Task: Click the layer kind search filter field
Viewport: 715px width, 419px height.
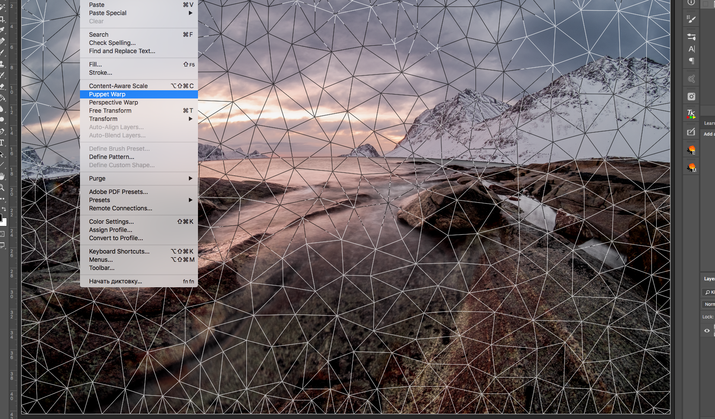Action: point(709,292)
